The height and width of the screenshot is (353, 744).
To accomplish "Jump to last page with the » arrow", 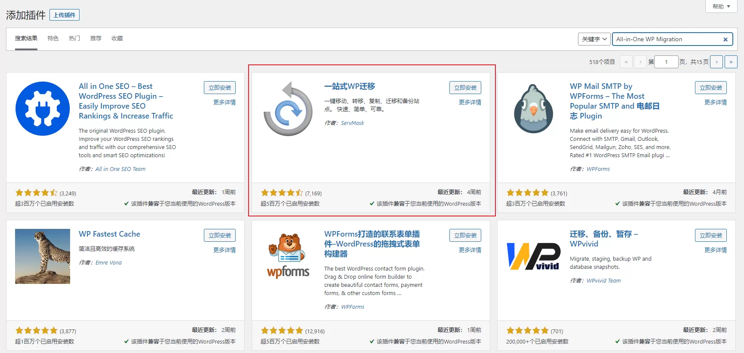I will 731,62.
